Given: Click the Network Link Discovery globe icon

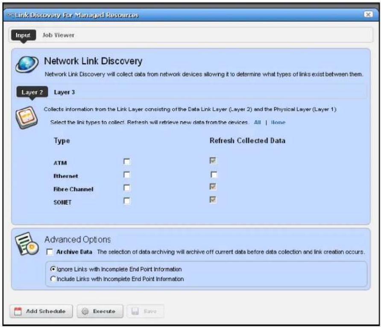Looking at the screenshot, I should [27, 64].
